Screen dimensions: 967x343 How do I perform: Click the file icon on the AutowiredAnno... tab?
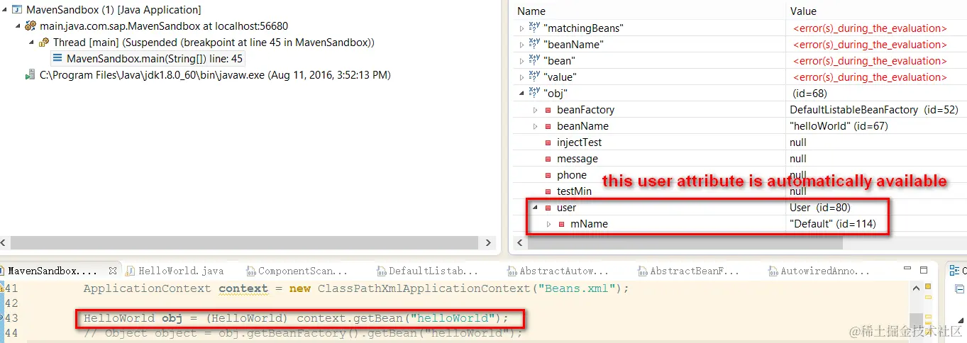click(774, 271)
